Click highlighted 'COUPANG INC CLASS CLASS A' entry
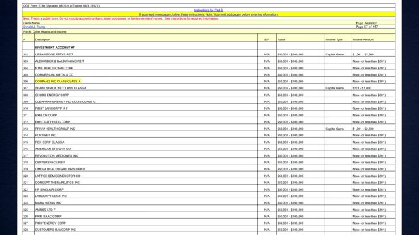 (58, 81)
